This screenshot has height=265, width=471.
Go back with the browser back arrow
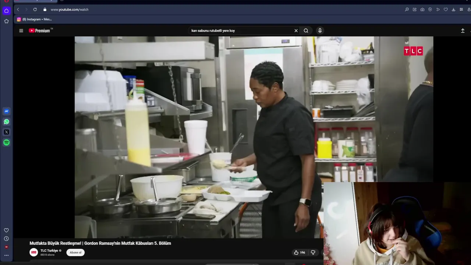tap(18, 10)
